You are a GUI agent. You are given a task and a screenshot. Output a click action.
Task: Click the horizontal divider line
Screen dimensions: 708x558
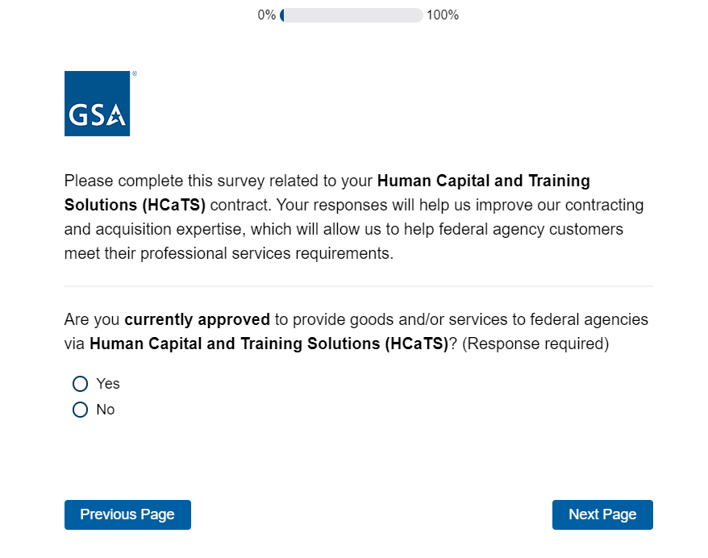tap(358, 286)
